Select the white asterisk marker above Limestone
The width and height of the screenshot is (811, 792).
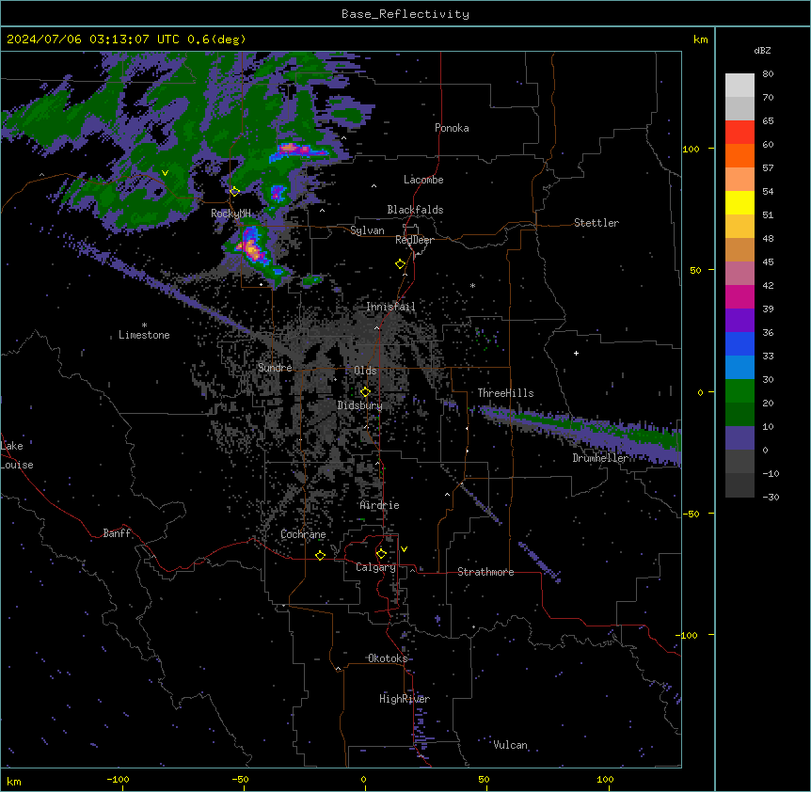(x=144, y=325)
